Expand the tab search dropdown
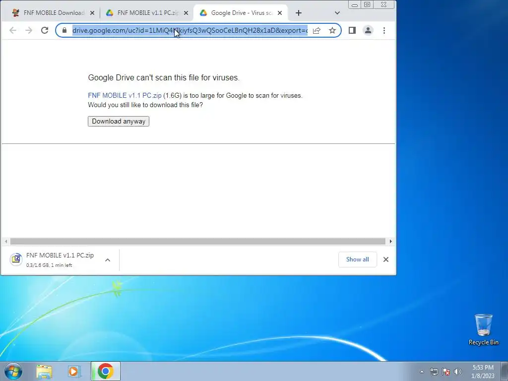 tap(337, 13)
